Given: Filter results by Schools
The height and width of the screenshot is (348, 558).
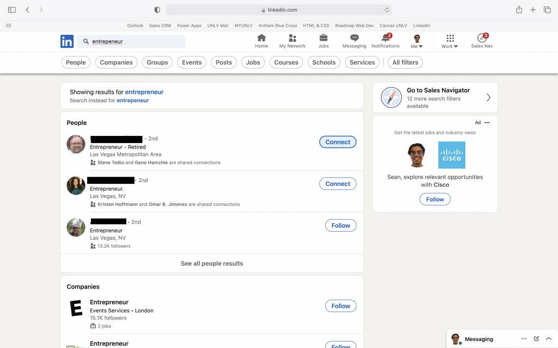Looking at the screenshot, I should [324, 63].
